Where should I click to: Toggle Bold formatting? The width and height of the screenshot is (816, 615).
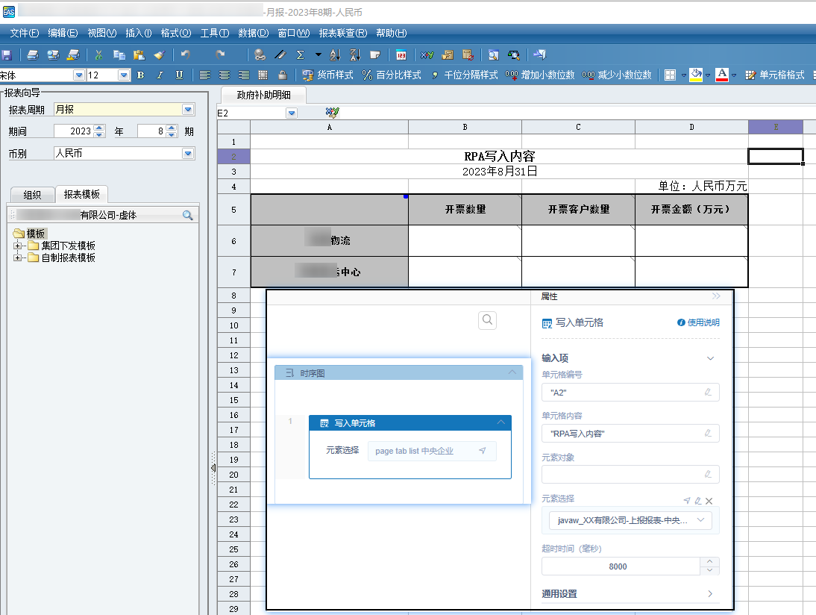[140, 75]
